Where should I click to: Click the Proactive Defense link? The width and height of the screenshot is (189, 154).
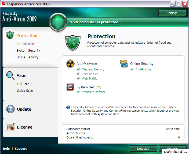coord(94,92)
